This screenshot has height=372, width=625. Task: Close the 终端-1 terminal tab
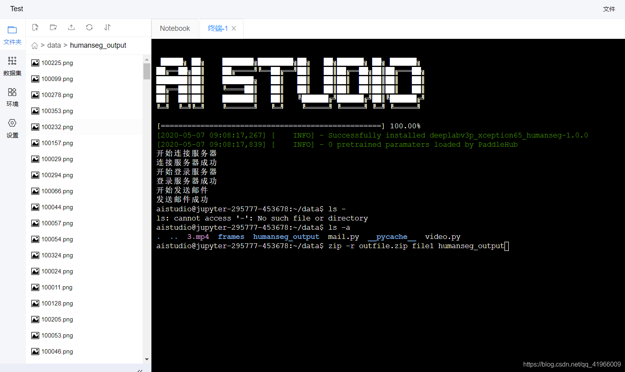[234, 28]
